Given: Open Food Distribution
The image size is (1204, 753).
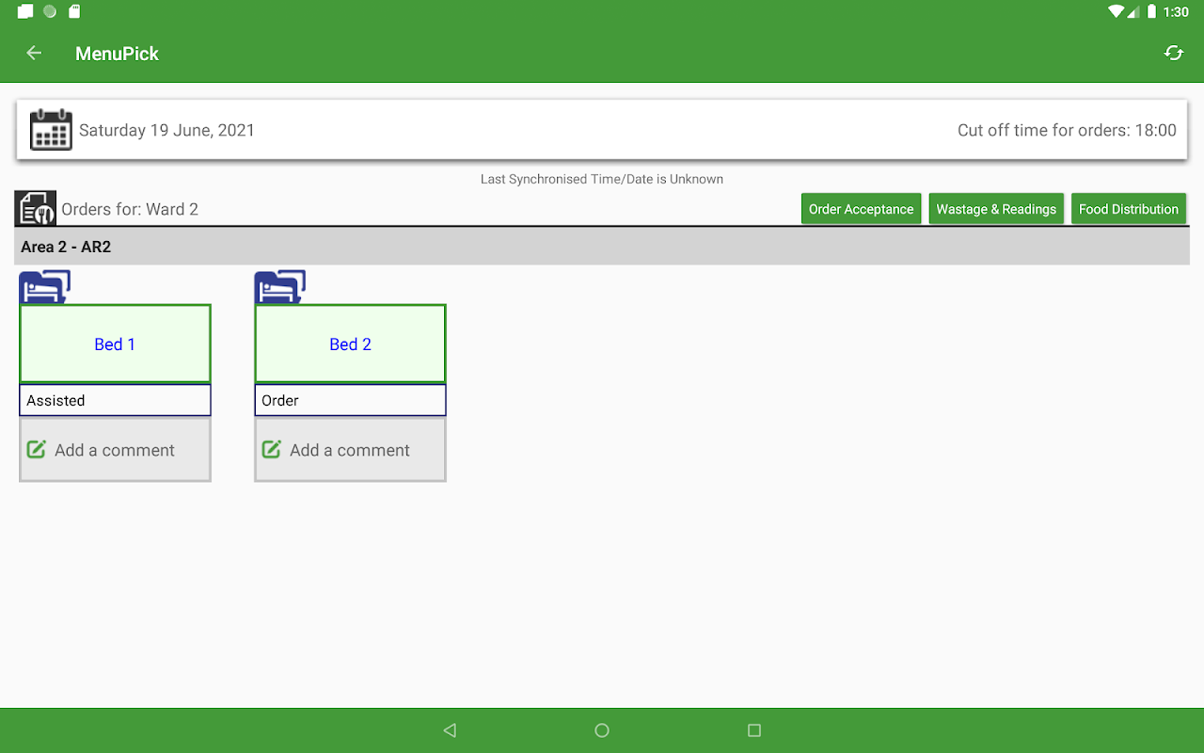Looking at the screenshot, I should (x=1129, y=209).
